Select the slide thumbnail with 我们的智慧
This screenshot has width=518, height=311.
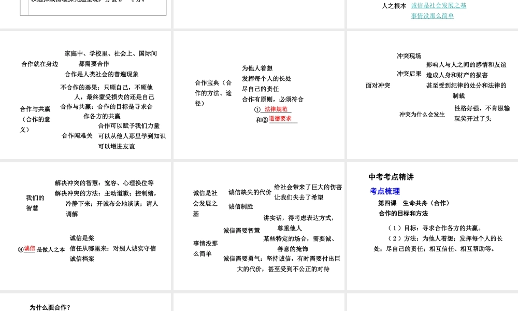tap(85, 227)
